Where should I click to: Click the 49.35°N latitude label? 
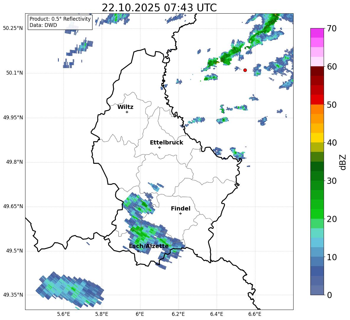13,295
